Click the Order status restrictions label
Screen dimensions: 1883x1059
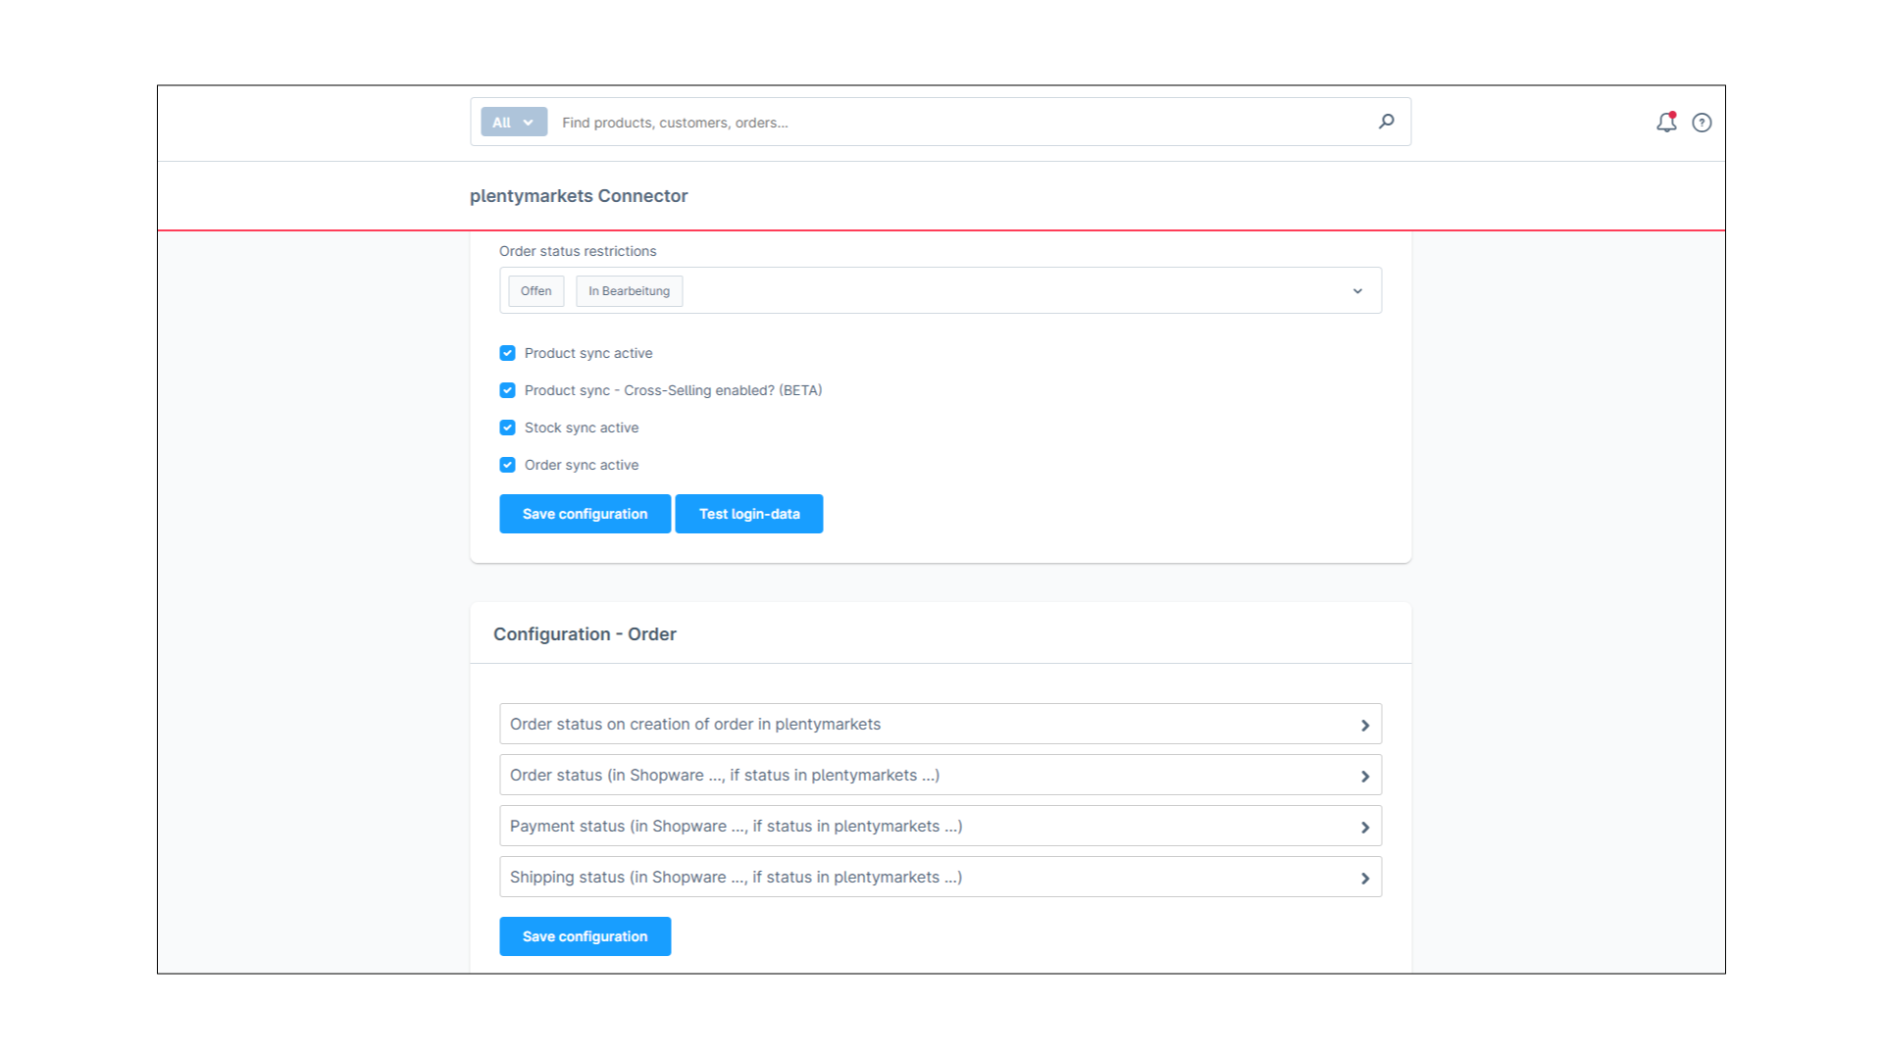pyautogui.click(x=578, y=251)
